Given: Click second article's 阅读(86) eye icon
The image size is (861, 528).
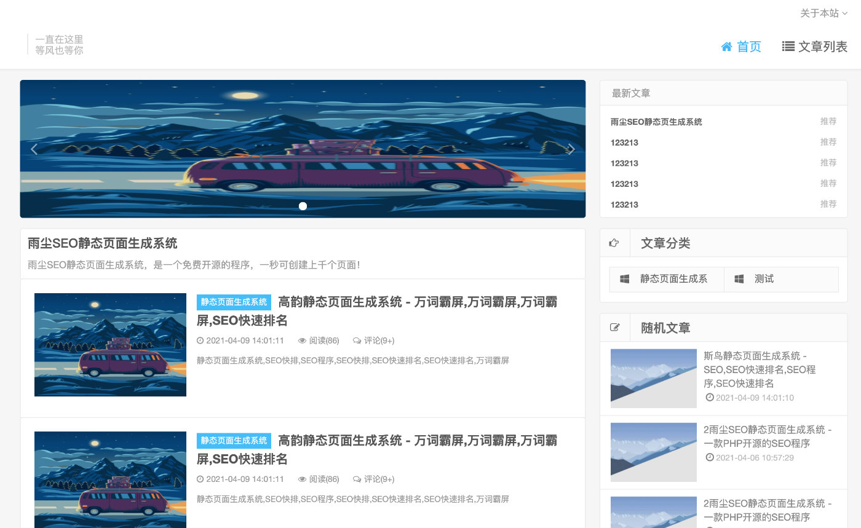Looking at the screenshot, I should coord(302,479).
